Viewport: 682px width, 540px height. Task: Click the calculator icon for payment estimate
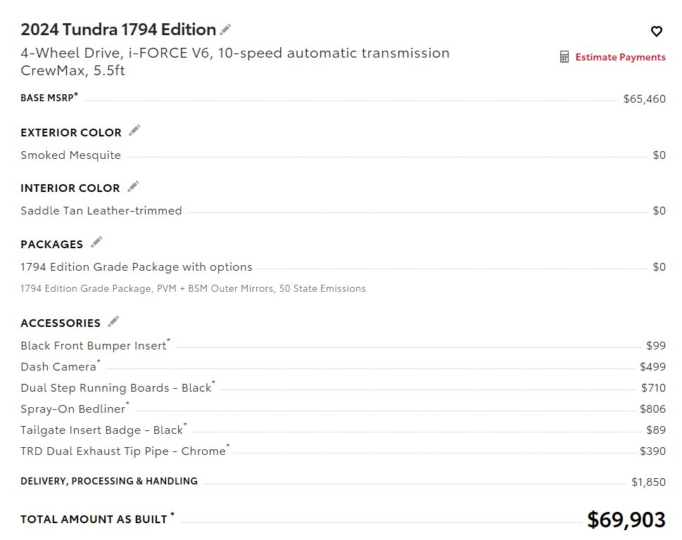(564, 57)
